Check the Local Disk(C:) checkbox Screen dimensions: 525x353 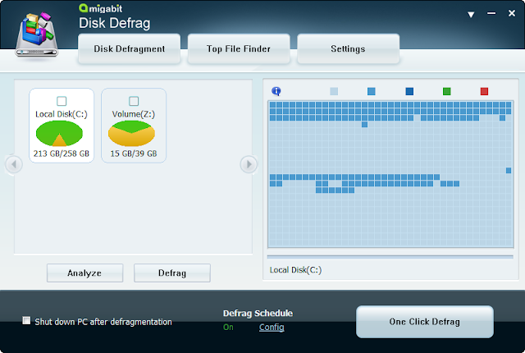[62, 101]
